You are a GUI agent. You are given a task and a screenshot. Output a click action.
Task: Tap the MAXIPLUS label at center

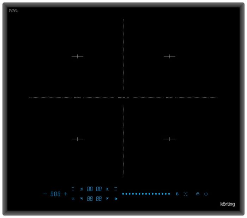(123, 97)
